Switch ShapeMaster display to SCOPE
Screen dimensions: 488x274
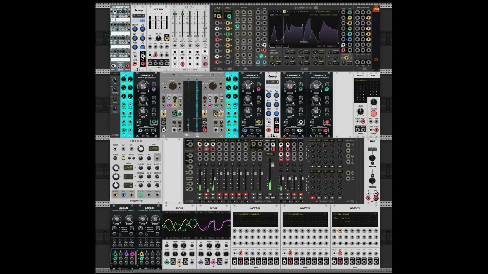pos(272,15)
